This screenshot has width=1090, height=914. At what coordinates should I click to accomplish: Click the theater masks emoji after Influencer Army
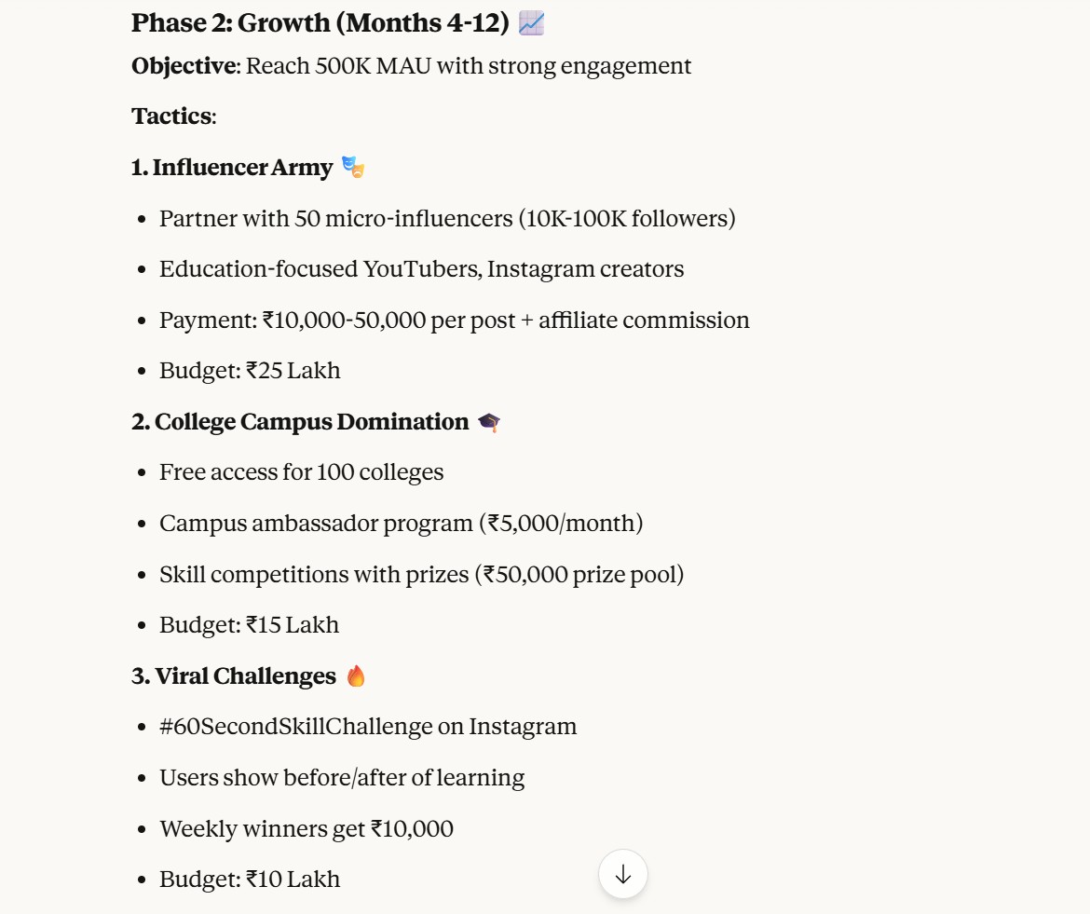tap(353, 168)
